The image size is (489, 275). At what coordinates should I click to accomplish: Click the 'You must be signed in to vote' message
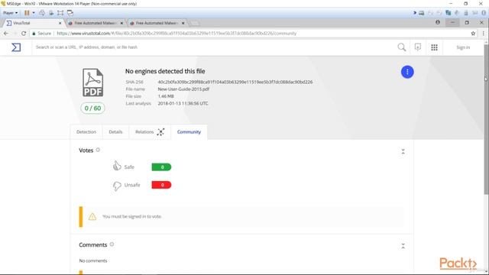click(132, 216)
